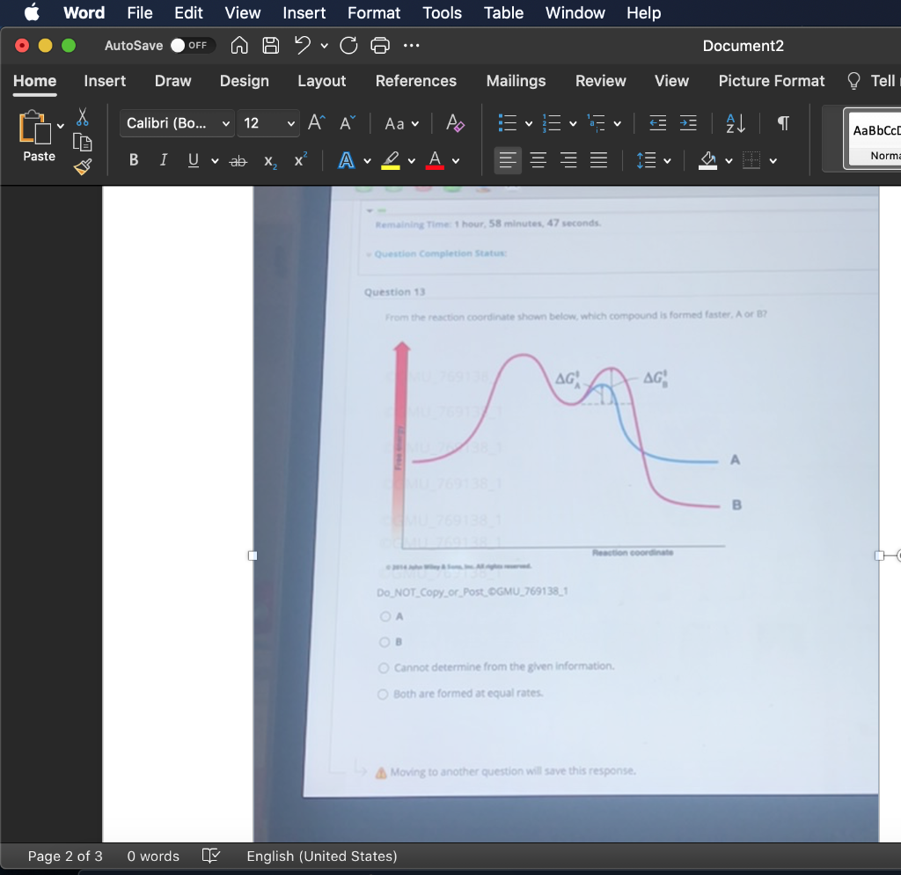Align text to center
Viewport: 901px width, 875px height.
tap(538, 159)
